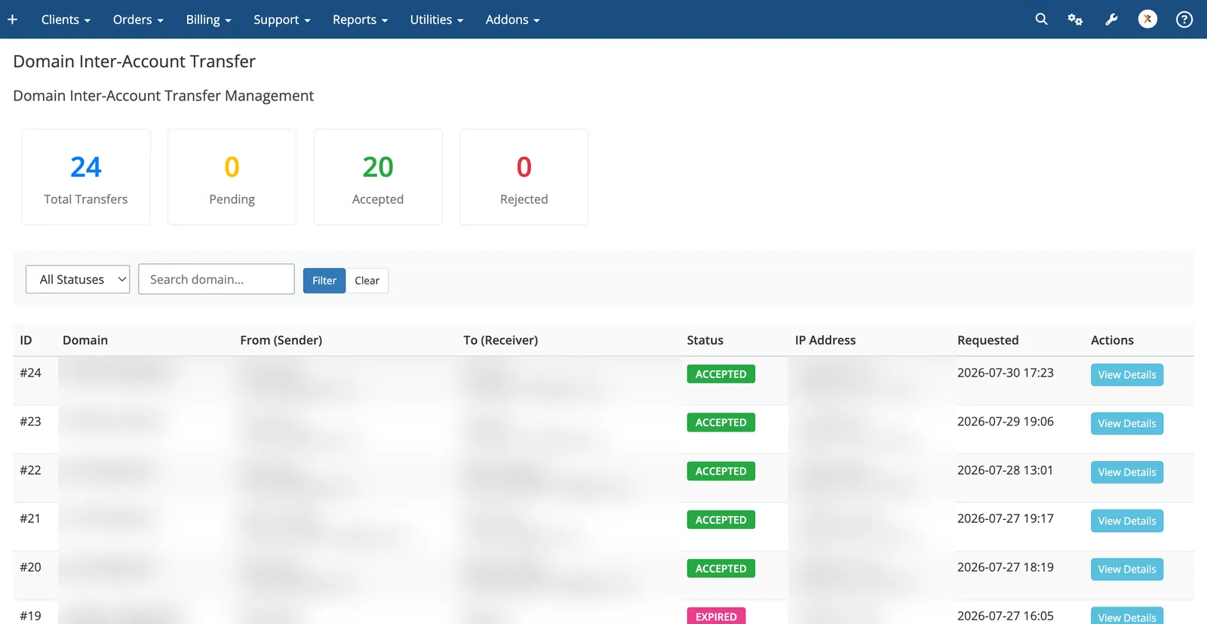View details for transfer #21
1207x624 pixels.
[x=1127, y=521]
